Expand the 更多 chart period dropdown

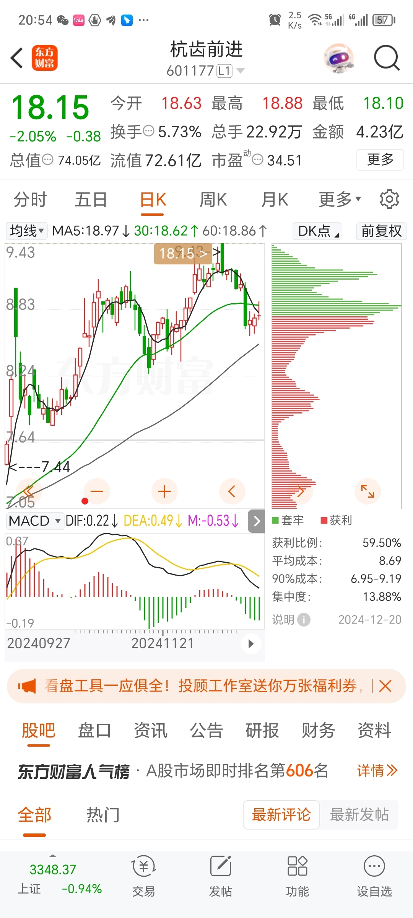pos(340,200)
